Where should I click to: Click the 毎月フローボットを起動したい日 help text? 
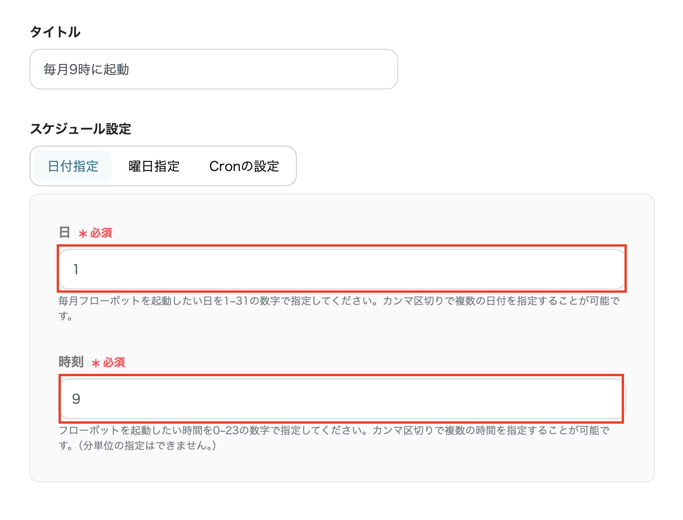tap(339, 308)
